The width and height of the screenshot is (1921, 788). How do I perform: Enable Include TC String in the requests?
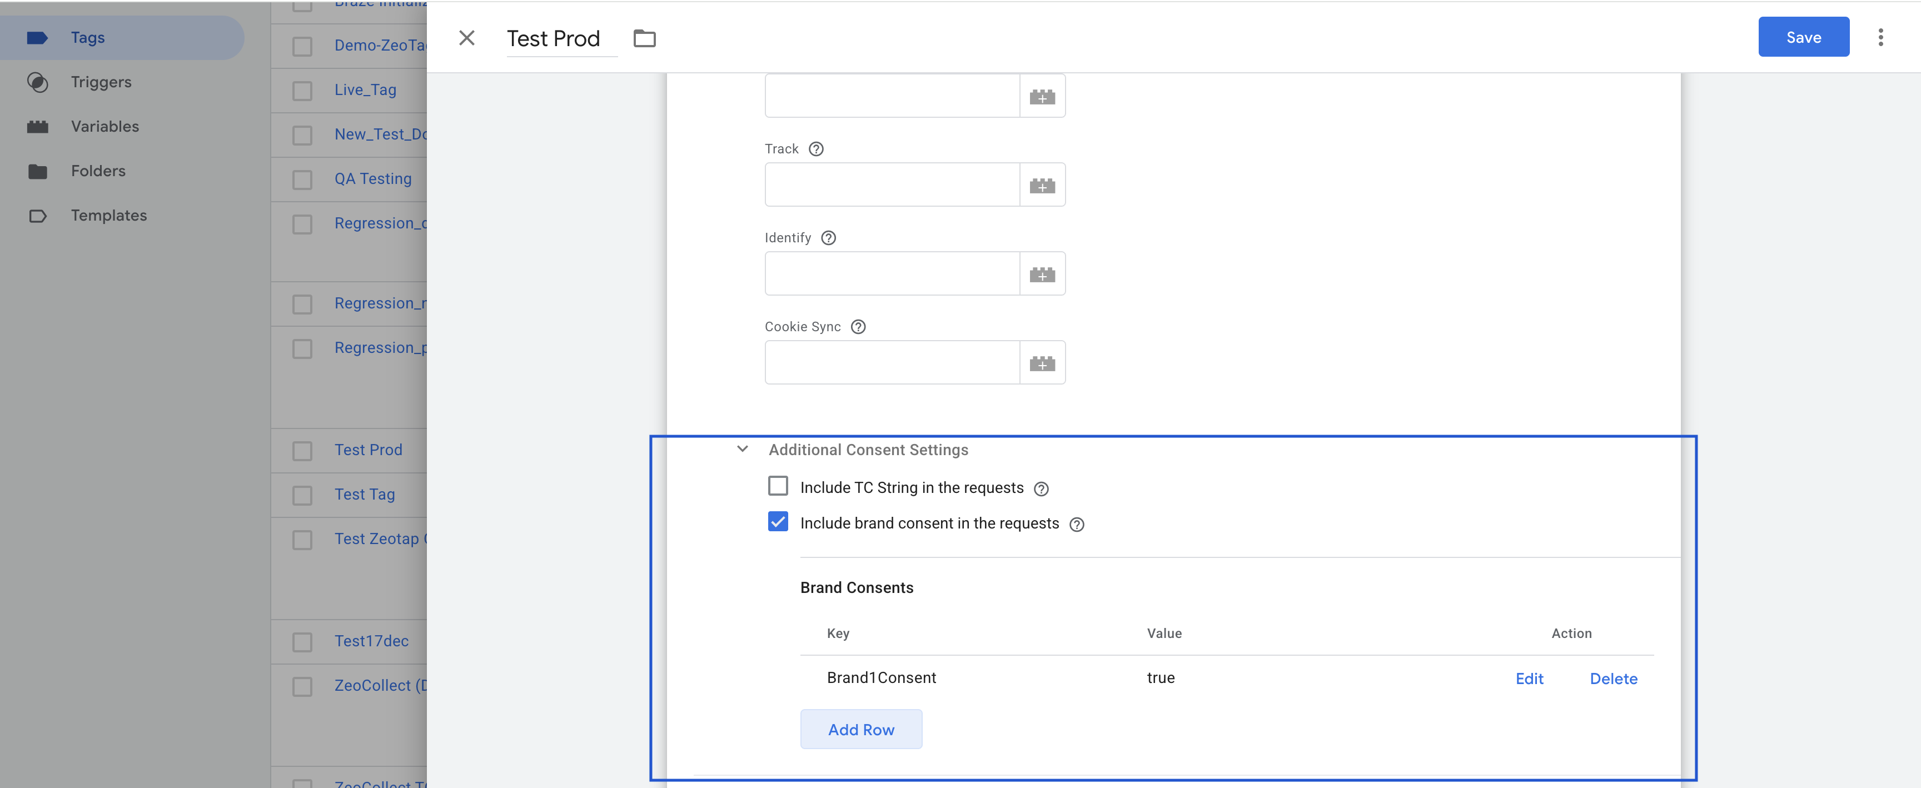778,487
